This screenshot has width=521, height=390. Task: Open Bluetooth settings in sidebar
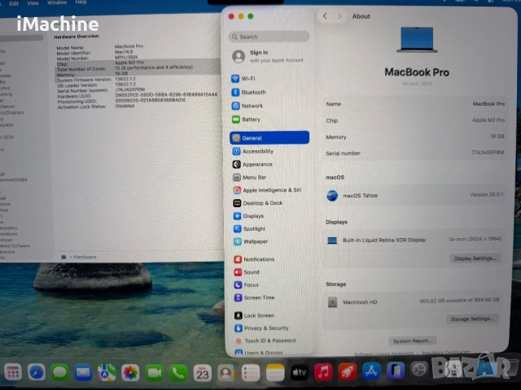249,92
